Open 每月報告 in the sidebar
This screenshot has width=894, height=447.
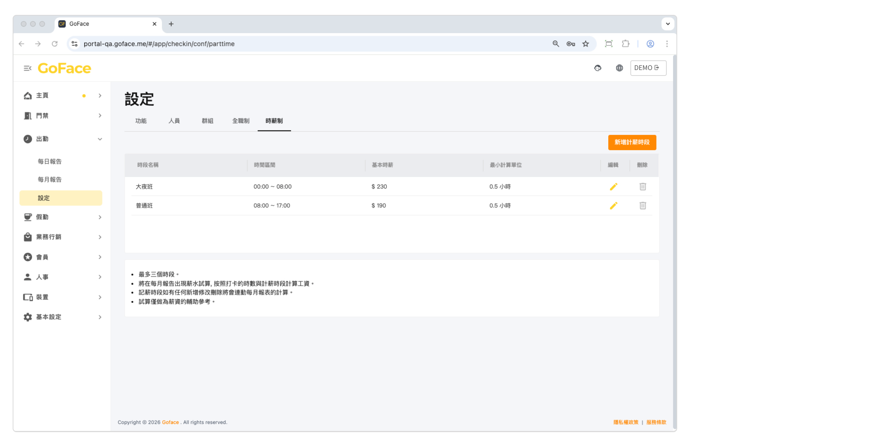(50, 180)
